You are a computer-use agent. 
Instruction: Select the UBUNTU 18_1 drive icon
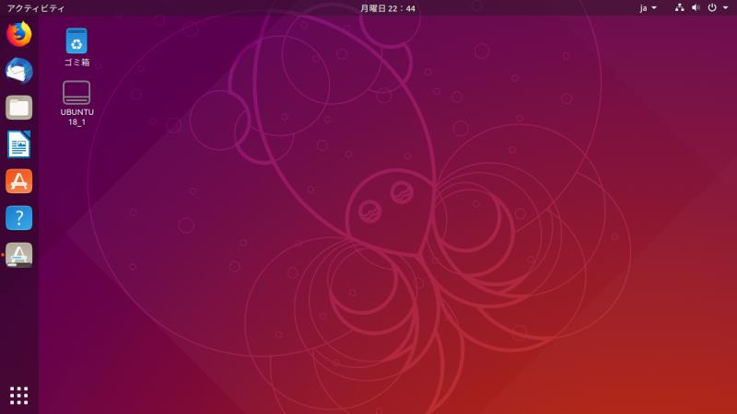click(x=76, y=93)
